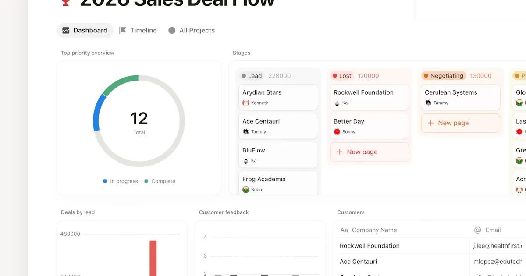Click the Company Name column header

(374, 230)
